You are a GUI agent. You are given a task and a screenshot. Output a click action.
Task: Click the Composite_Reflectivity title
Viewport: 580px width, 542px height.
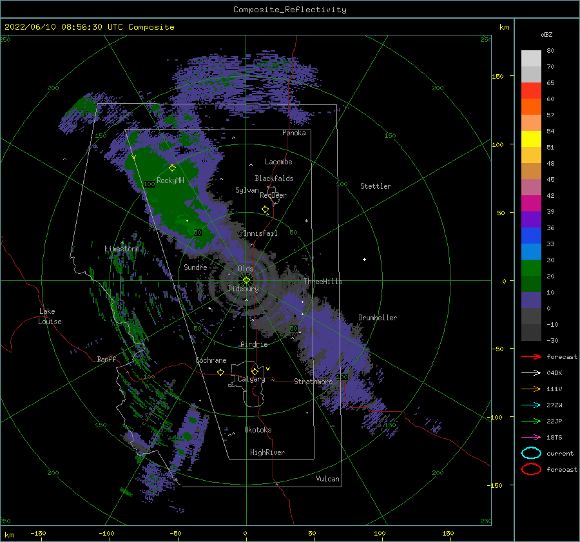point(289,10)
